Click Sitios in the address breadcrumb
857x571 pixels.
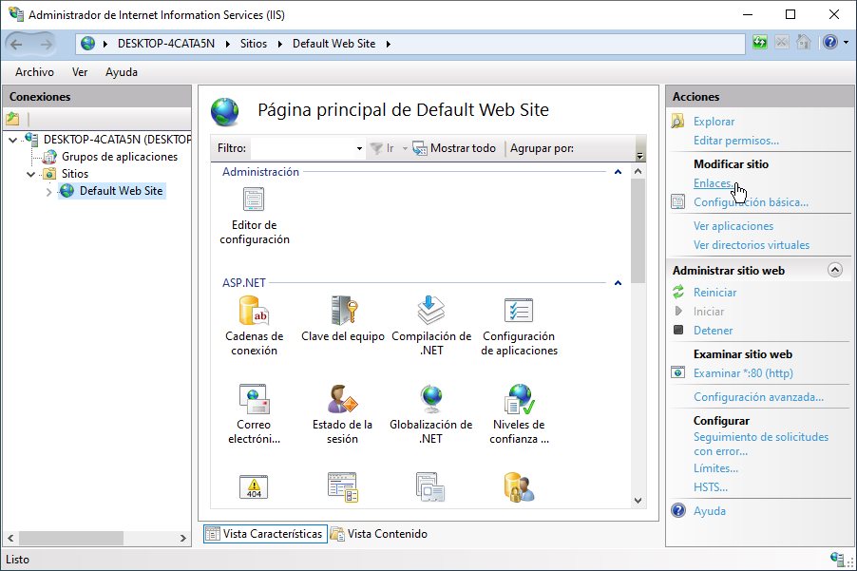[254, 44]
